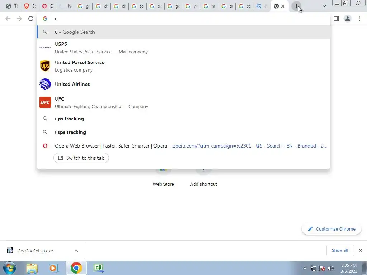The image size is (367, 275).
Task: Open downloaded CocCocSetup.exe item
Action: pos(35,251)
